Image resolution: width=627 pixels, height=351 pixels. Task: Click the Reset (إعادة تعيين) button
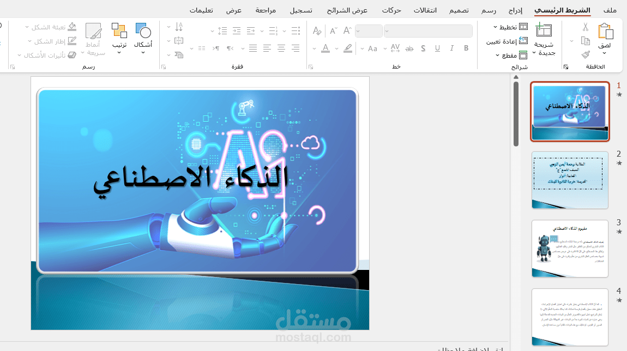[507, 41]
